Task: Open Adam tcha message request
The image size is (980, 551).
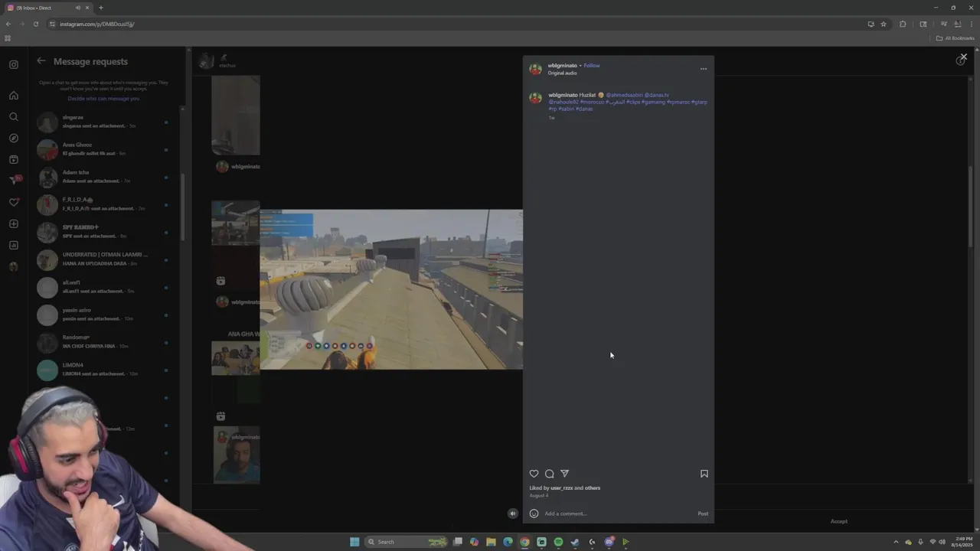Action: coord(103,177)
